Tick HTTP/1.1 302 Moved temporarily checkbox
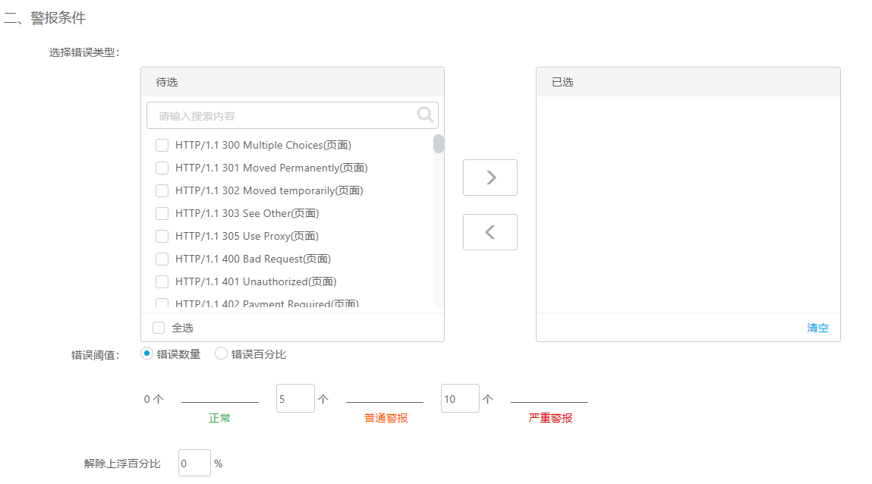 coord(162,191)
